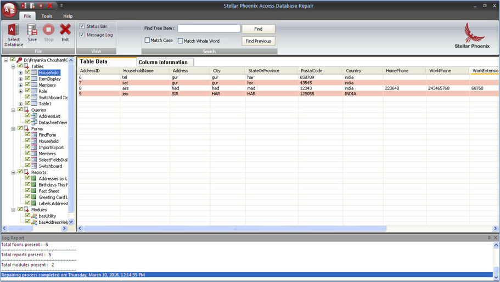This screenshot has width=500, height=282.
Task: Enable Match Whole Word checkbox
Action: (180, 41)
